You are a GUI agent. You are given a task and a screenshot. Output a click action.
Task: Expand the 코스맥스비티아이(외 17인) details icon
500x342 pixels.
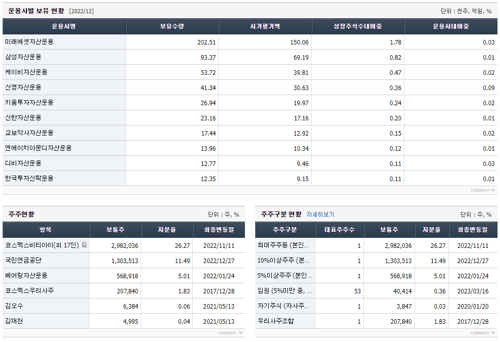84,245
